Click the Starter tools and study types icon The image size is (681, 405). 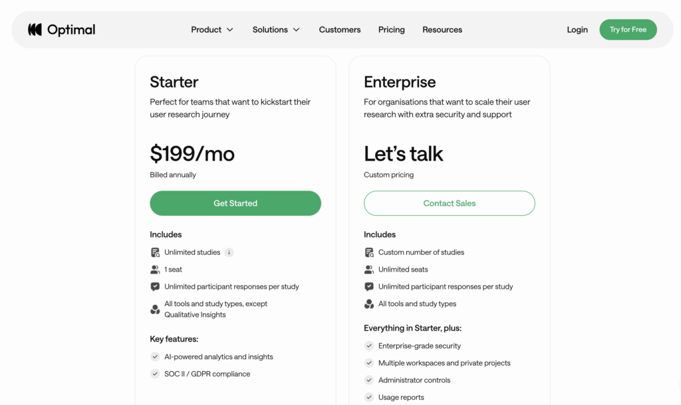coord(155,309)
